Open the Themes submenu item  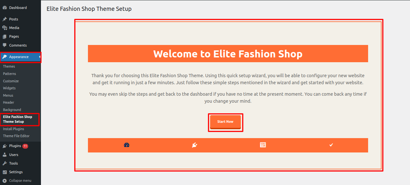click(9, 66)
